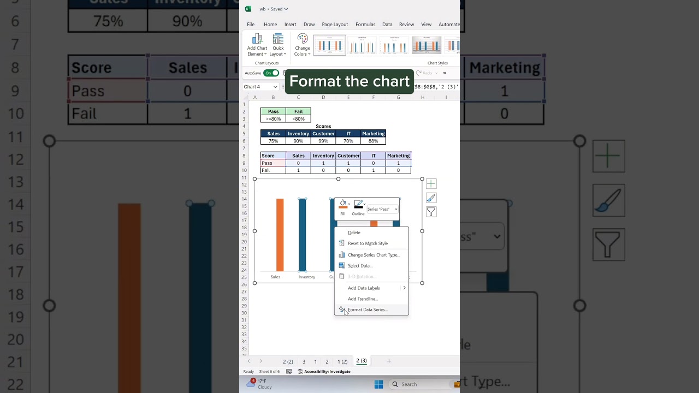Click the Fill paint bucket icon
The height and width of the screenshot is (393, 699).
tap(342, 204)
